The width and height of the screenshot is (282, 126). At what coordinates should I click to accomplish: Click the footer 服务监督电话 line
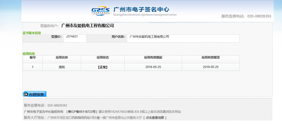[45, 106]
